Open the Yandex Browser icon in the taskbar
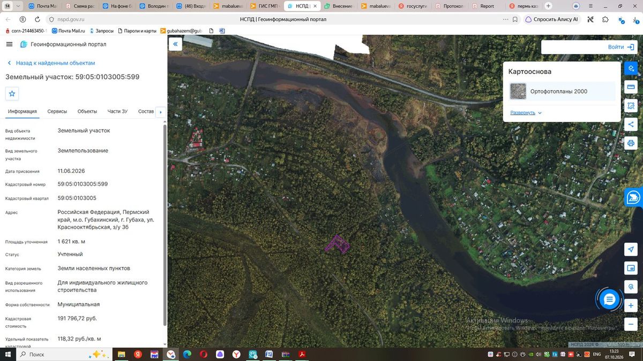The height and width of the screenshot is (361, 643). [236, 355]
